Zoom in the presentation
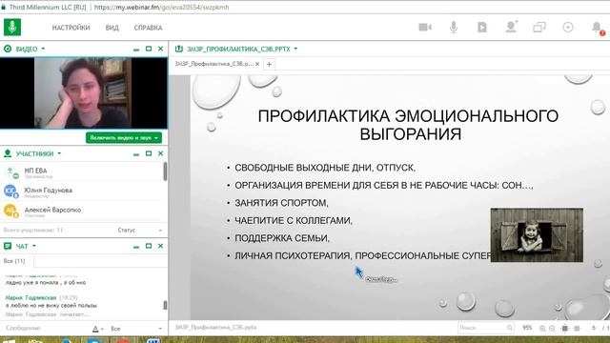This screenshot has width=610, height=343. point(542,329)
